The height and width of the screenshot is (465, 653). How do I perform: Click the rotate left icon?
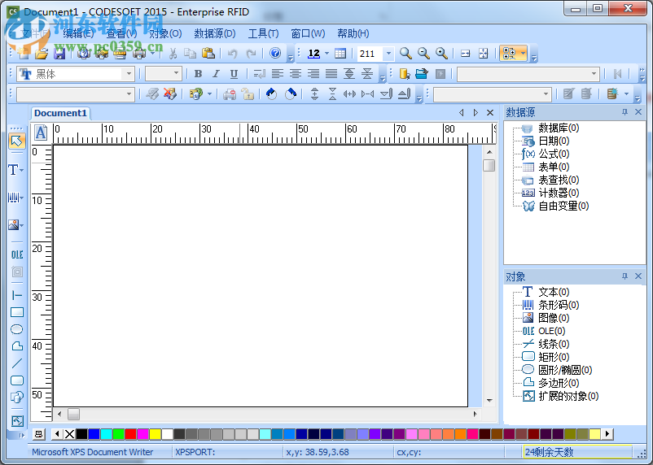[271, 94]
